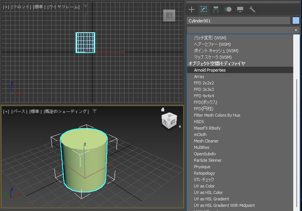Open the ViewCube compass menu dot
Screen dimensions: 302x211
pos(180,127)
